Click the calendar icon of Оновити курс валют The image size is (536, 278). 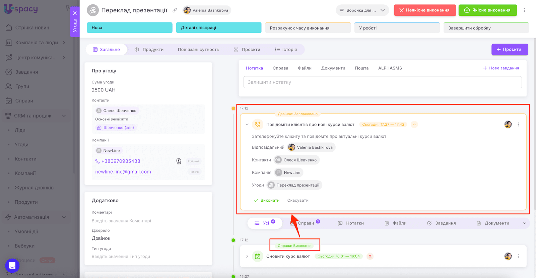257,256
